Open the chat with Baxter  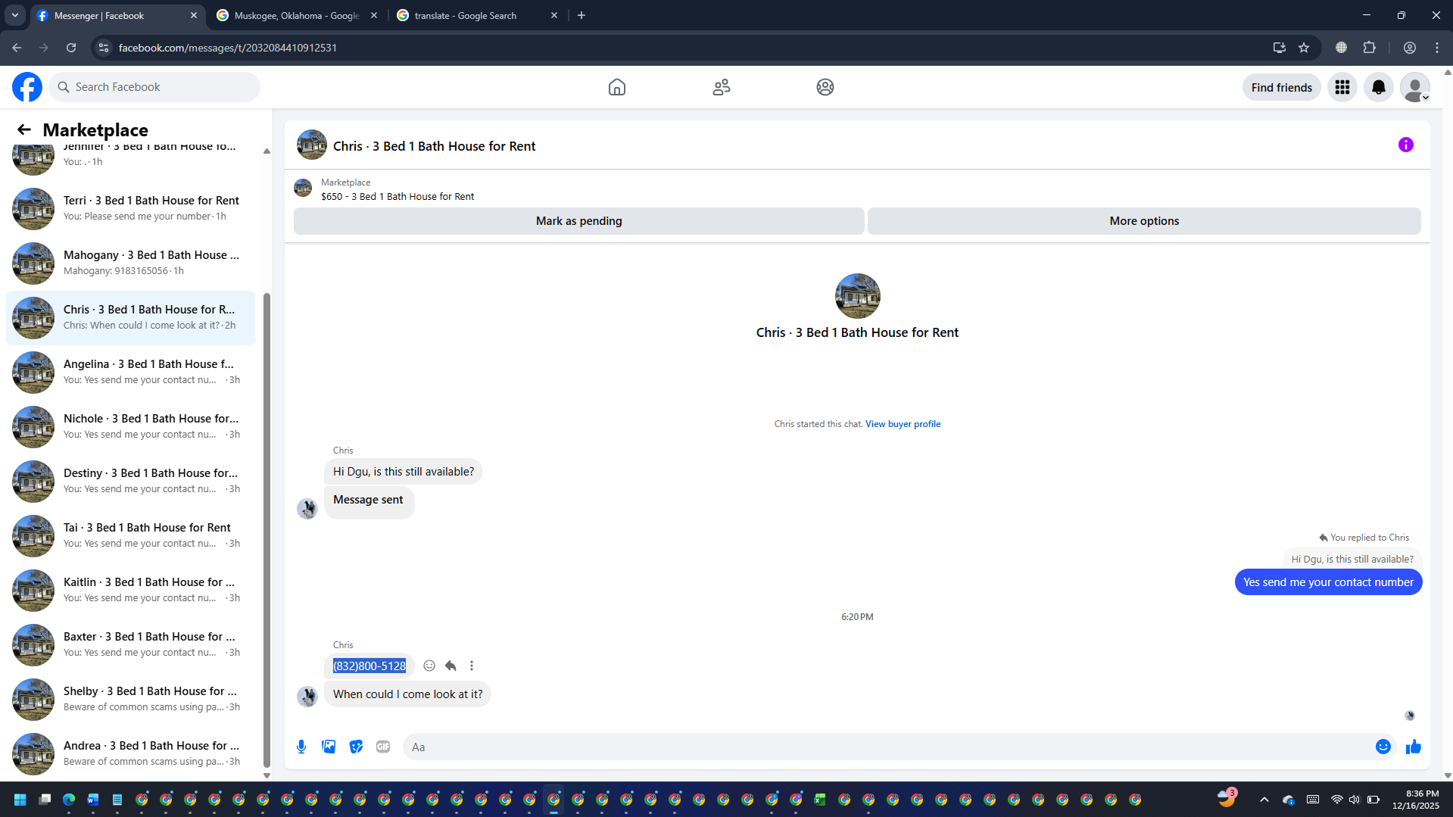pos(130,644)
